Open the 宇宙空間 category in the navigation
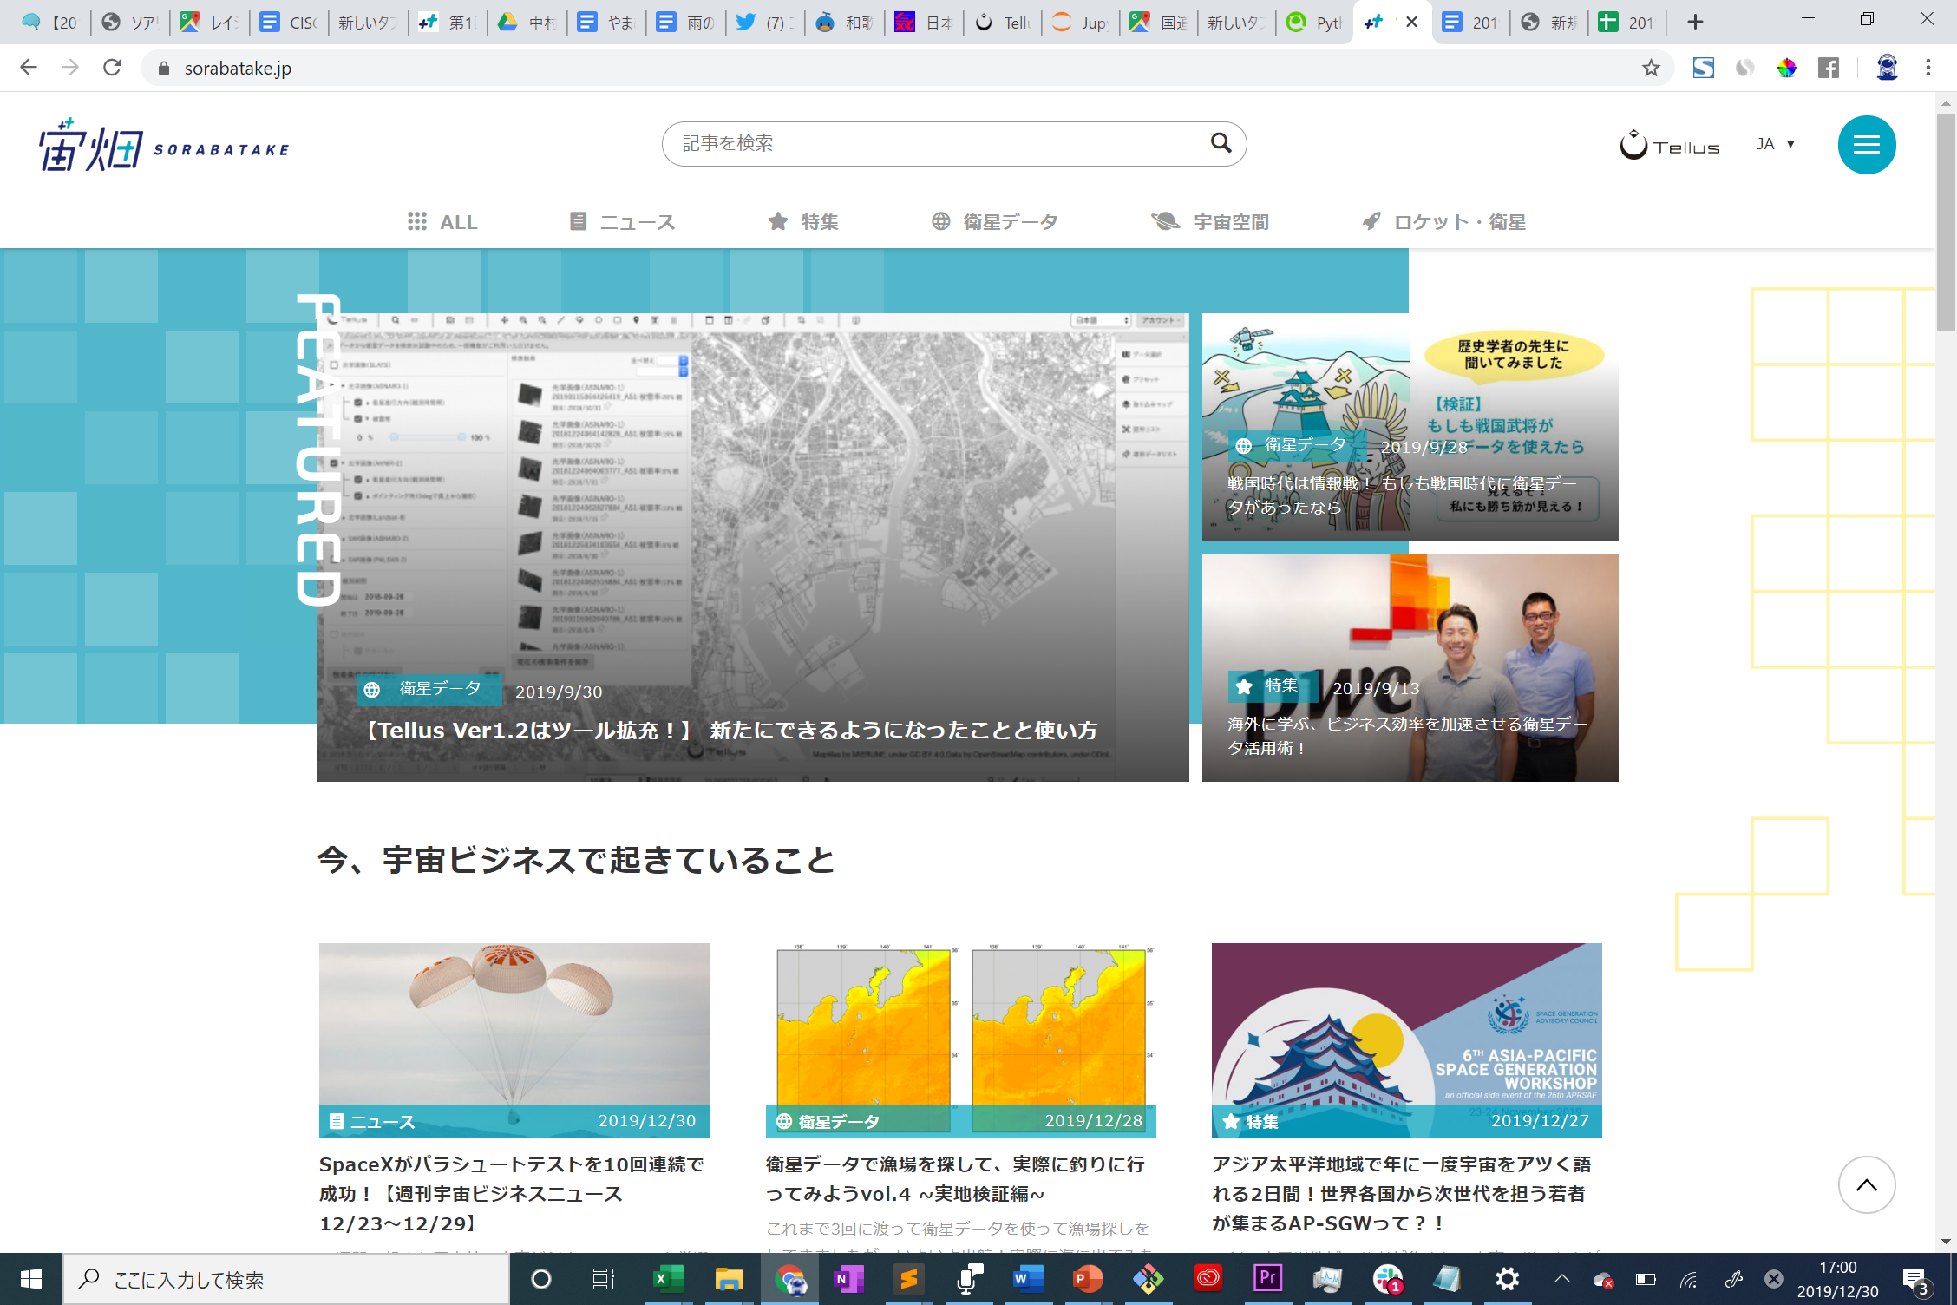The height and width of the screenshot is (1305, 1957). [x=1210, y=222]
